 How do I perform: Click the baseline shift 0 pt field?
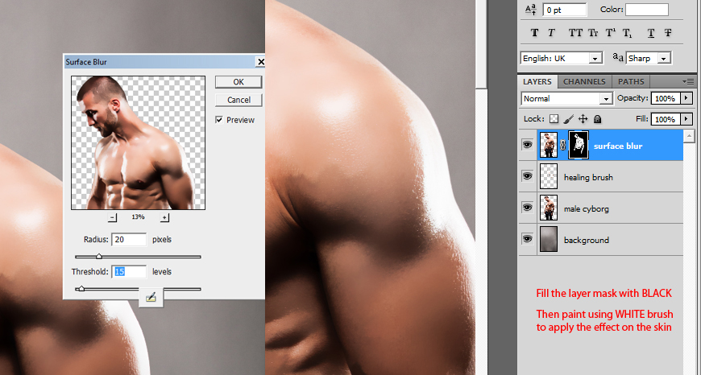565,10
